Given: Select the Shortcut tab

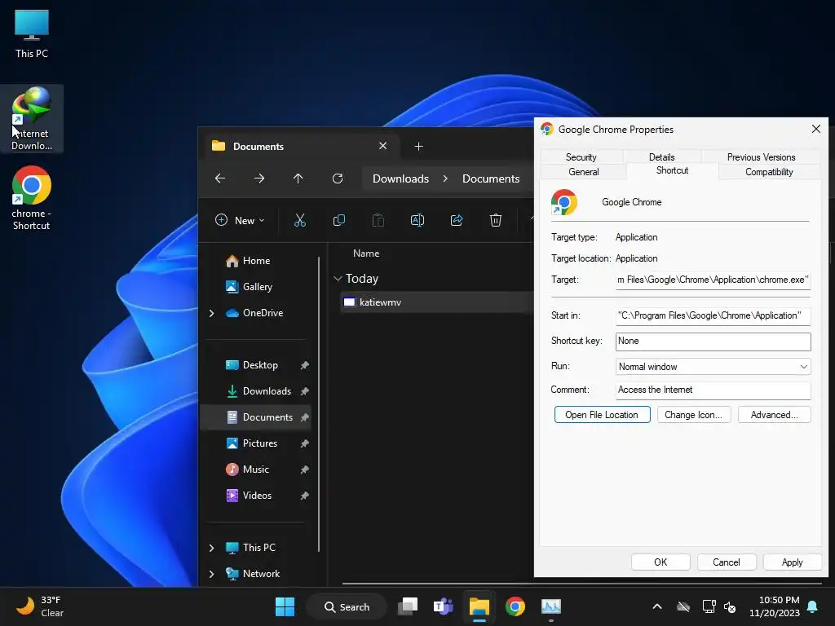Looking at the screenshot, I should pos(673,170).
